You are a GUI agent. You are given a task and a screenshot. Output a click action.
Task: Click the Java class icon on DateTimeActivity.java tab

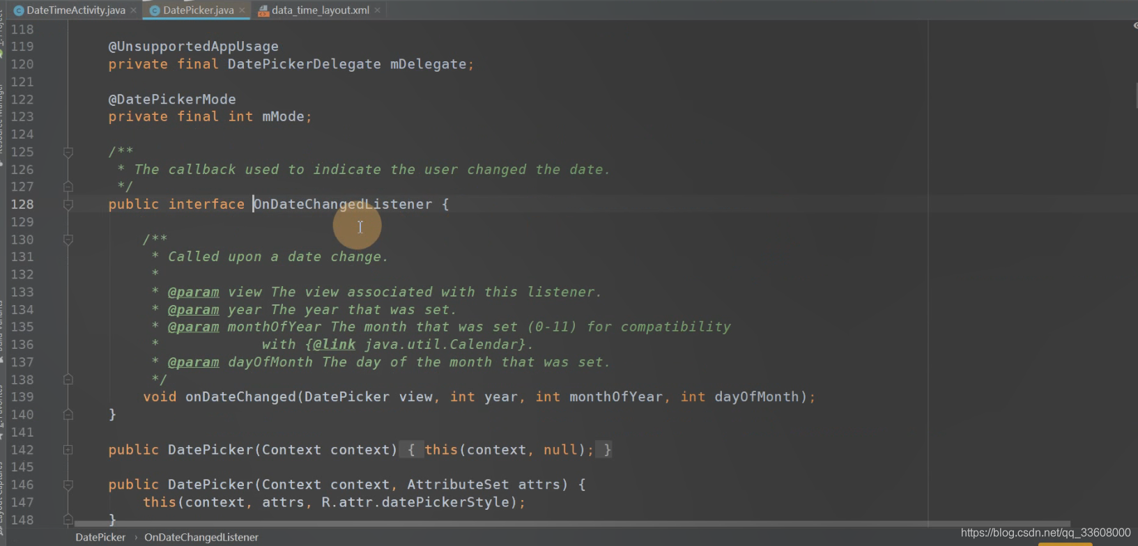[x=19, y=10]
